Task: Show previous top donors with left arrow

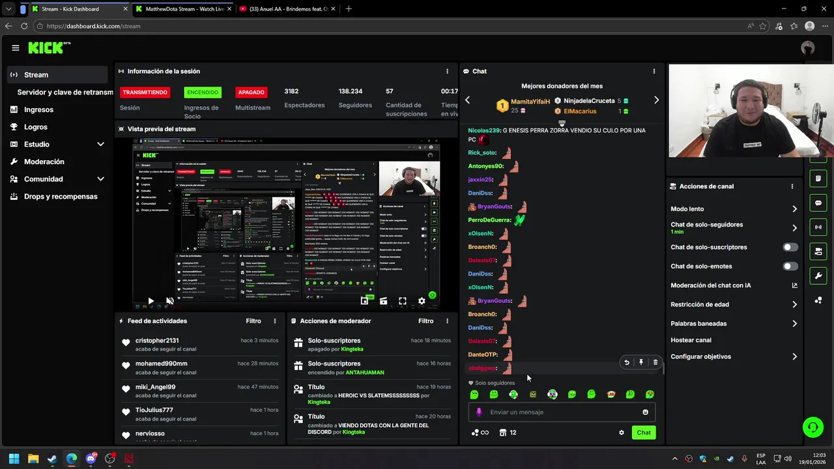Action: coord(467,100)
